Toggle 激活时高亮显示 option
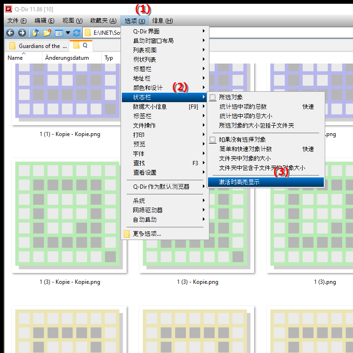Image resolution: width=353 pixels, height=353 pixels. pos(266,182)
